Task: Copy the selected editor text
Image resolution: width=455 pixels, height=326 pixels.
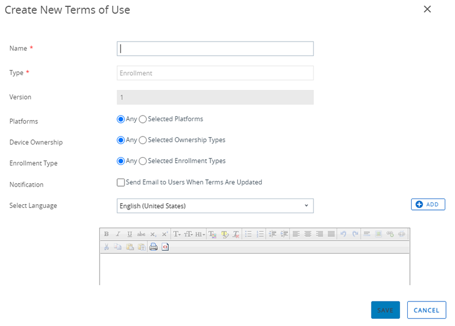Action: click(118, 247)
